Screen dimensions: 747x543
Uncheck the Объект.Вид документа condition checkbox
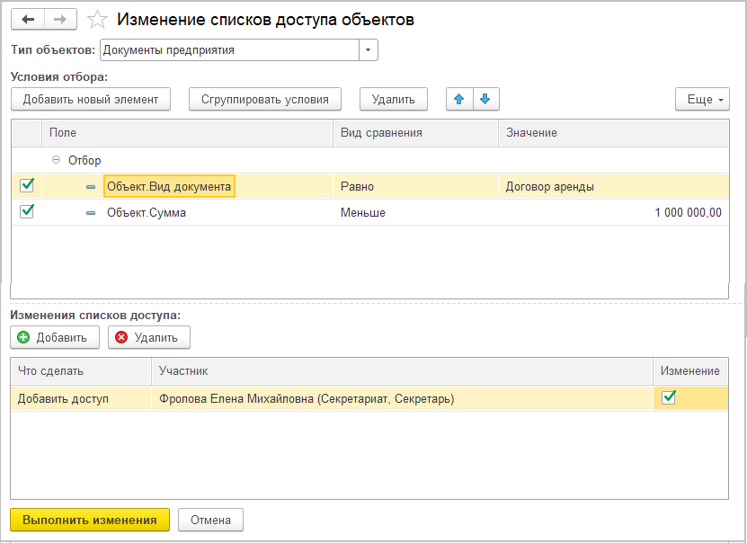27,186
